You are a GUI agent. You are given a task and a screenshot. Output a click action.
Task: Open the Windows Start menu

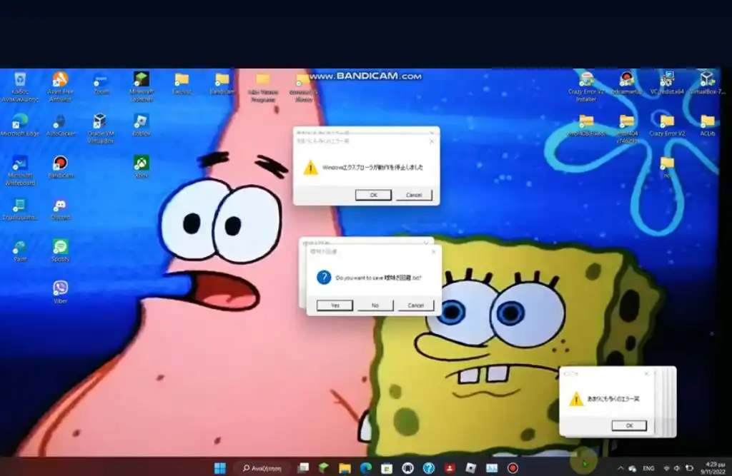[220, 467]
